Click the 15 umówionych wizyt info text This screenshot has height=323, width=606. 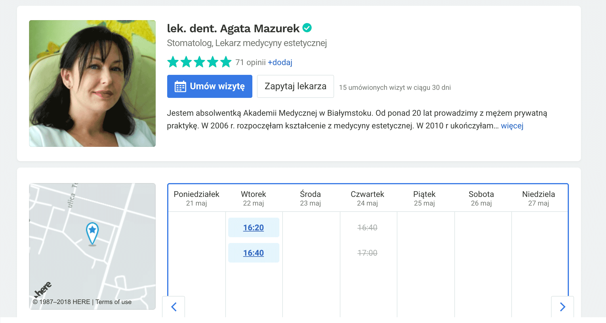(x=395, y=88)
